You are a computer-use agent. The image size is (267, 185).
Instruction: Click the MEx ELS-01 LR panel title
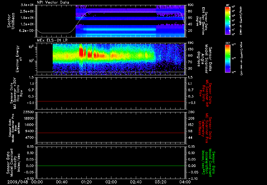(x=52, y=40)
